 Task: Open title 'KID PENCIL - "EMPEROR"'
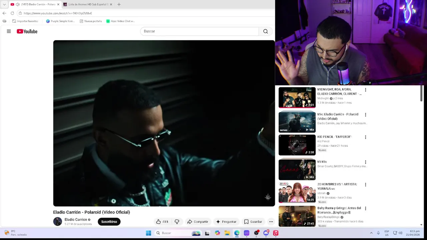tap(334, 137)
